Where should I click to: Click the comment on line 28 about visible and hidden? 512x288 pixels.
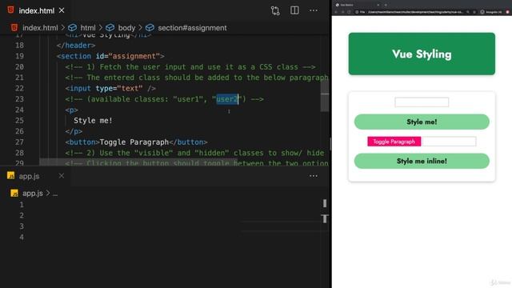[x=194, y=153]
